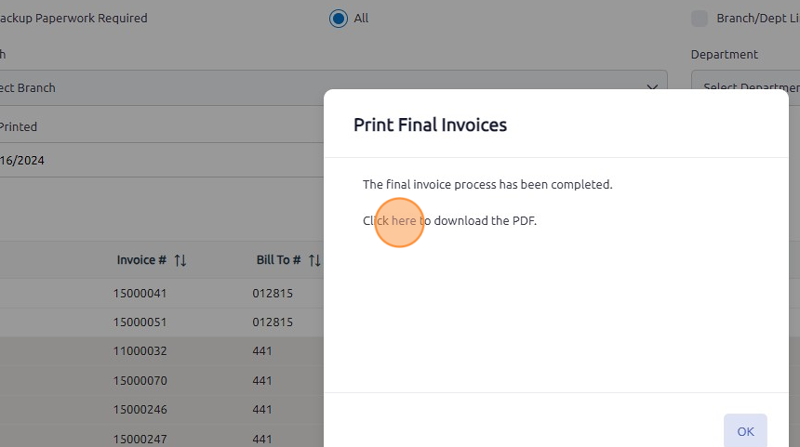Confirm the dialog with the OK button
Viewport: 800px width, 447px height.
pos(745,431)
